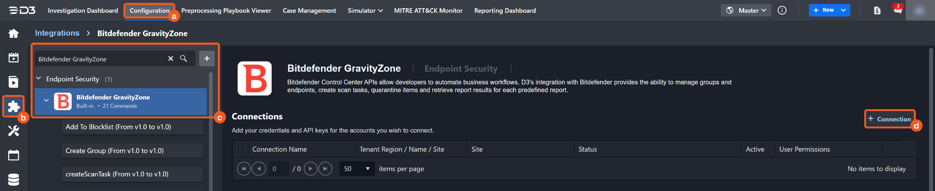
Task: Collapse the Endpoint Security category
Action: (39, 79)
